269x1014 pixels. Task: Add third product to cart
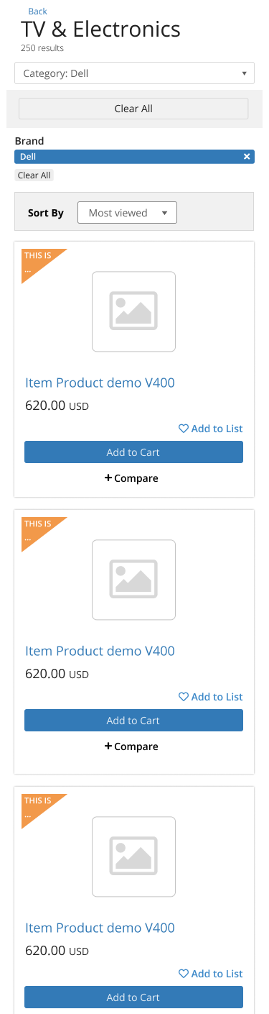pyautogui.click(x=133, y=997)
